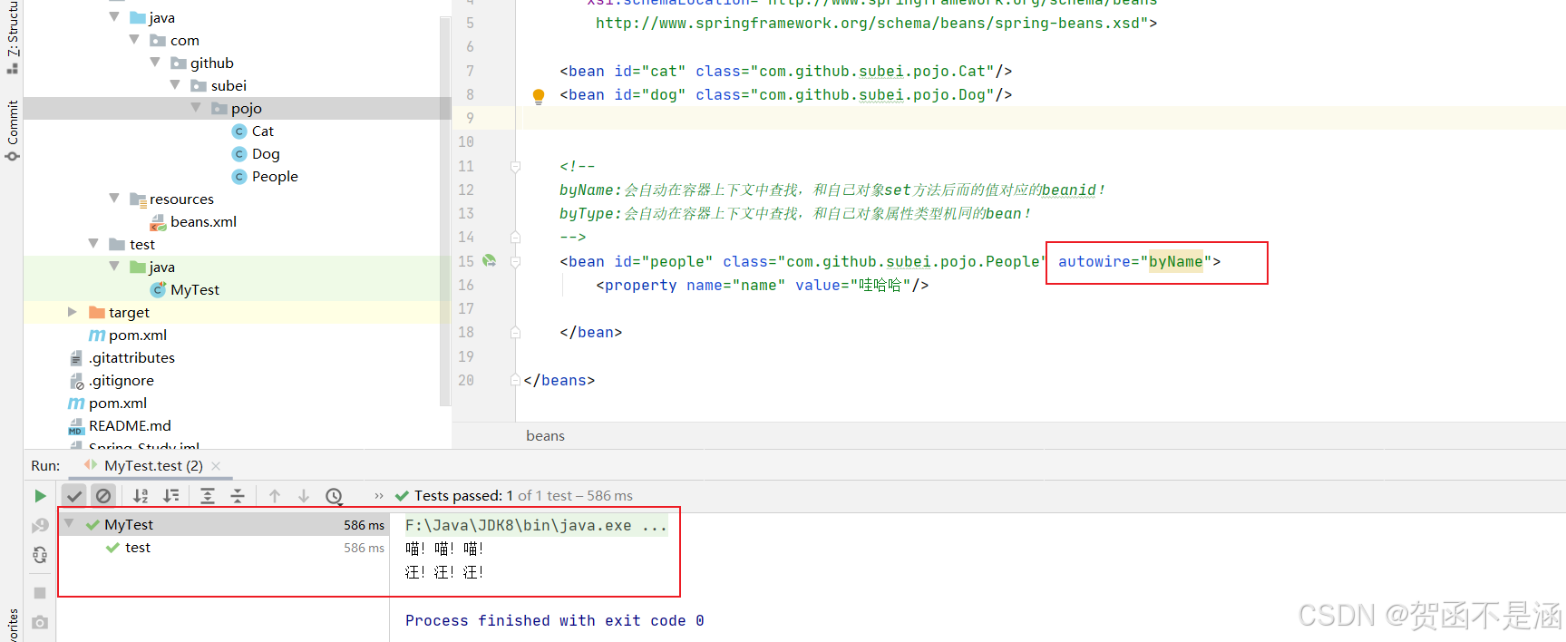The image size is (1566, 642).
Task: Open the .gitignore file
Action: point(122,380)
